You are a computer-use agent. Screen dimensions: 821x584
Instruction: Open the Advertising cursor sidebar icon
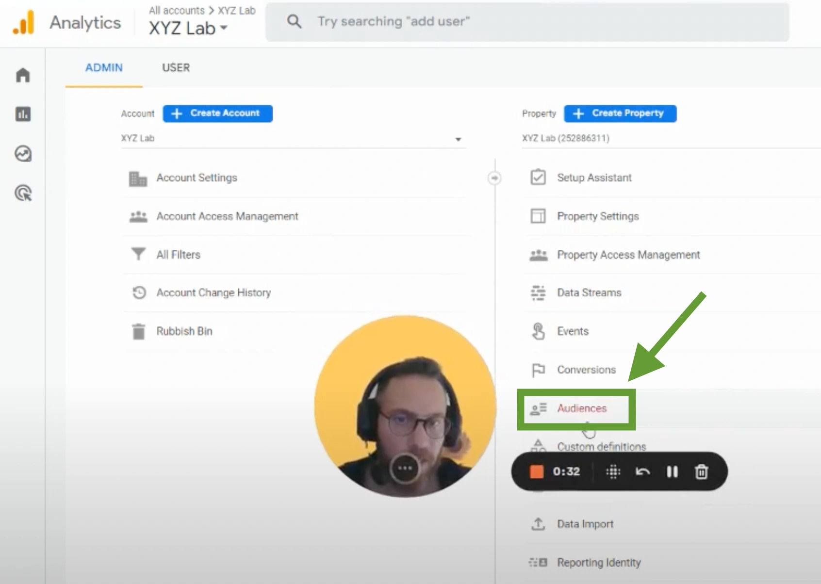pos(23,193)
